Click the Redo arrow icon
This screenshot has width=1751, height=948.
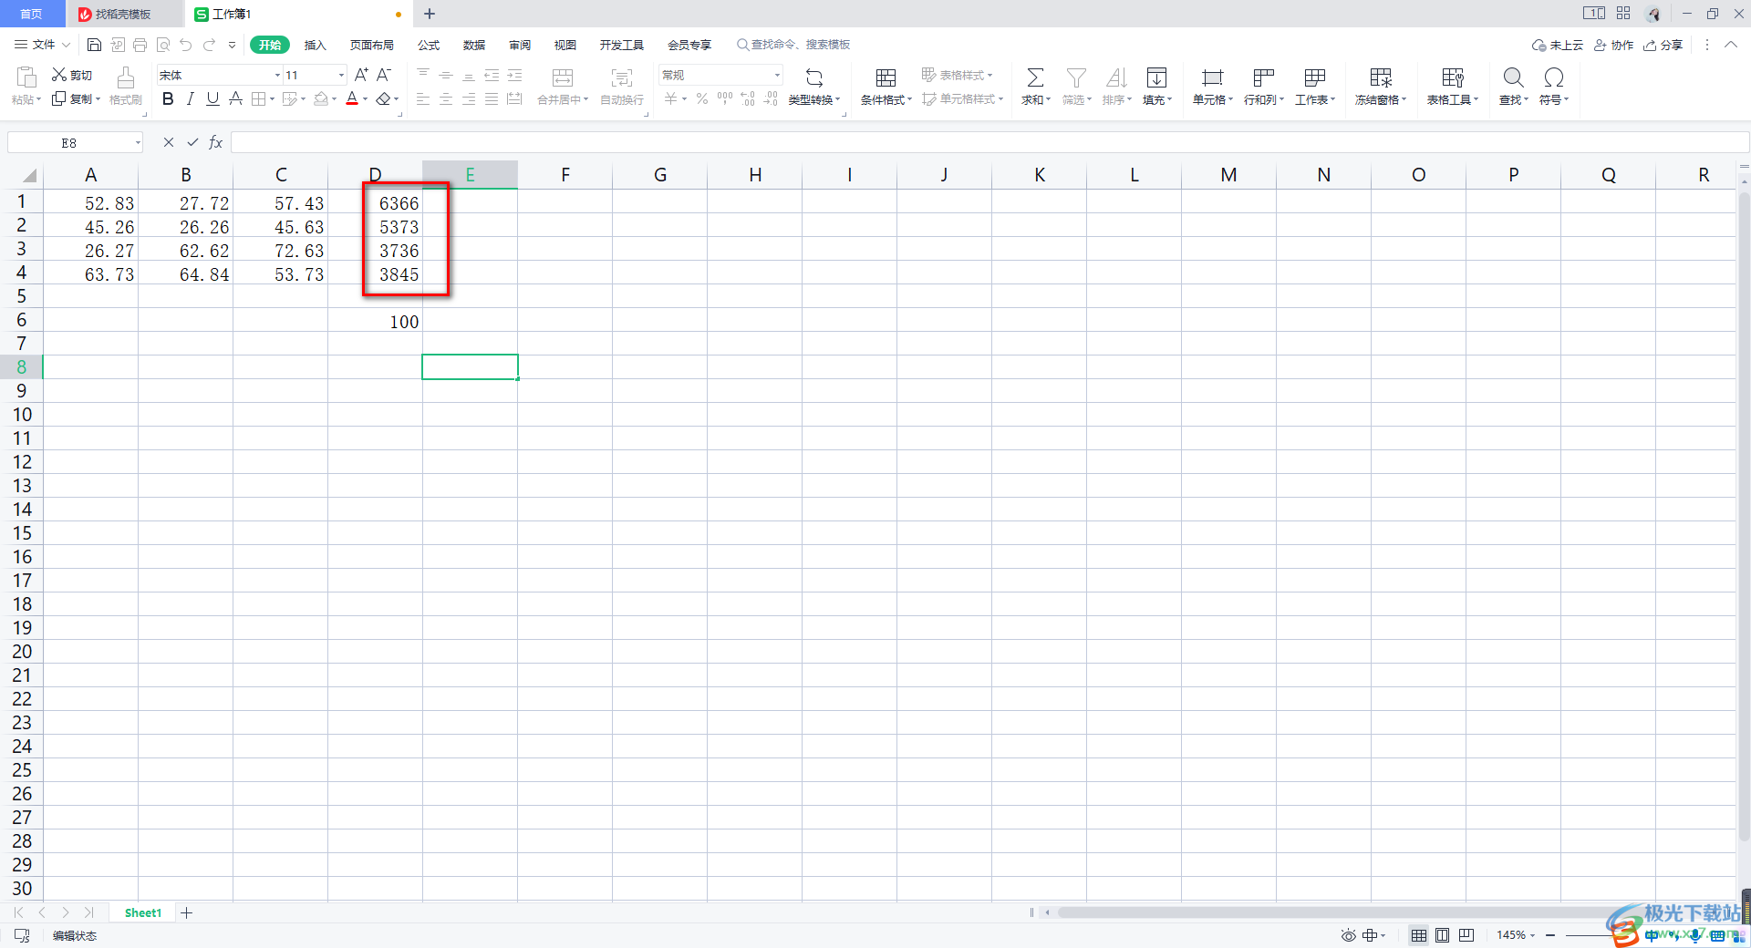[x=209, y=45]
